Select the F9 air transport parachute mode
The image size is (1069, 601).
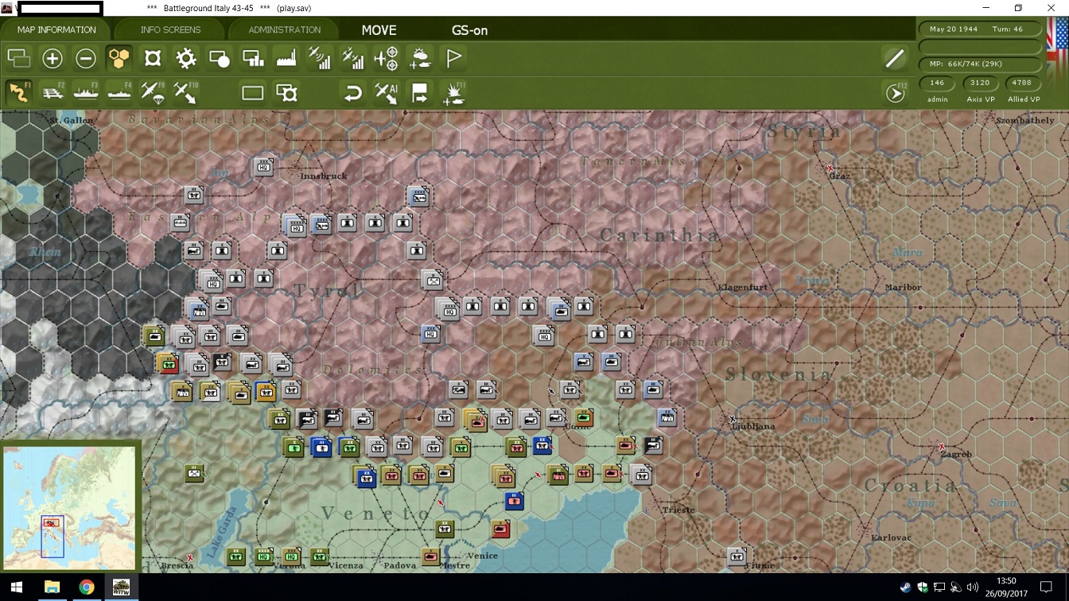[x=153, y=92]
